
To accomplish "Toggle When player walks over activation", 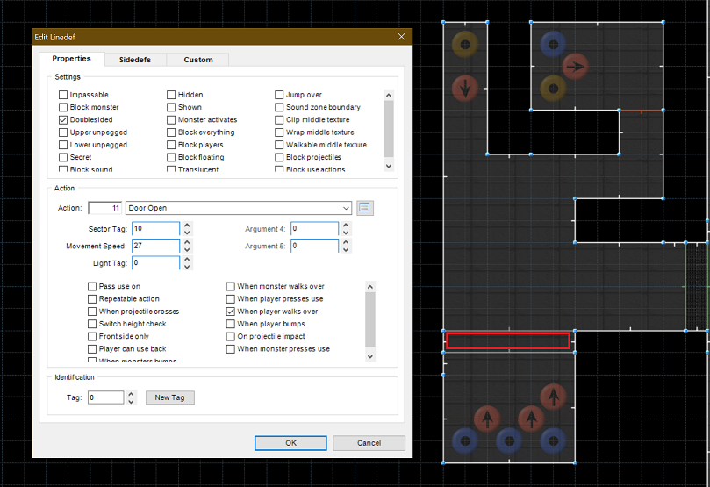I will tap(231, 312).
